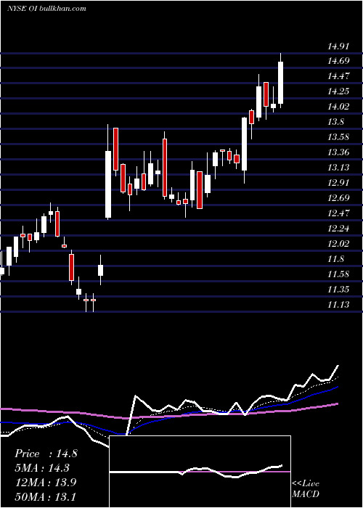Click the <<Live MACD label

click(x=306, y=489)
